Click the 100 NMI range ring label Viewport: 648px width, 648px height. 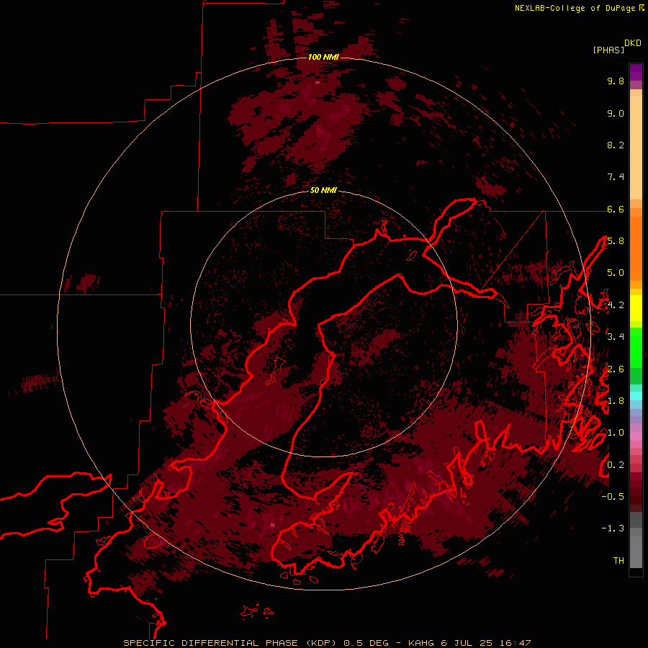323,57
